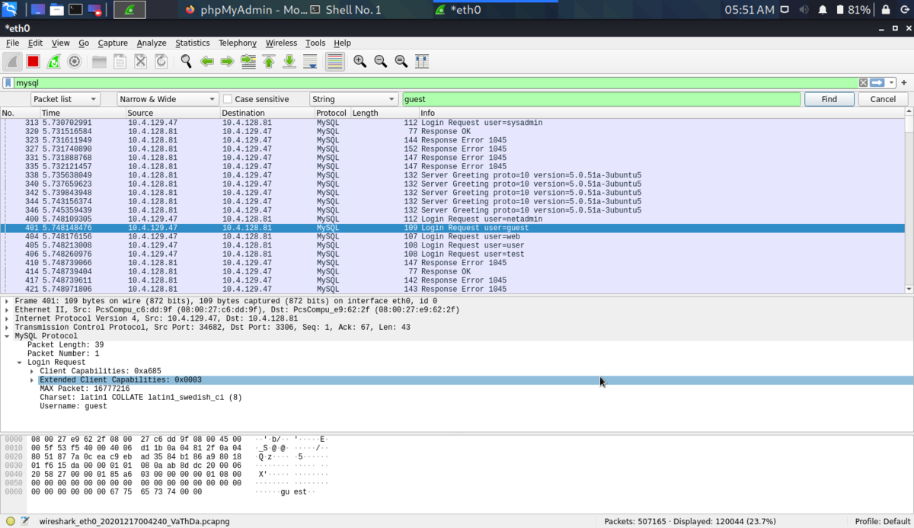Open the Capture menu
Viewport: 914px width, 528px height.
(x=113, y=43)
